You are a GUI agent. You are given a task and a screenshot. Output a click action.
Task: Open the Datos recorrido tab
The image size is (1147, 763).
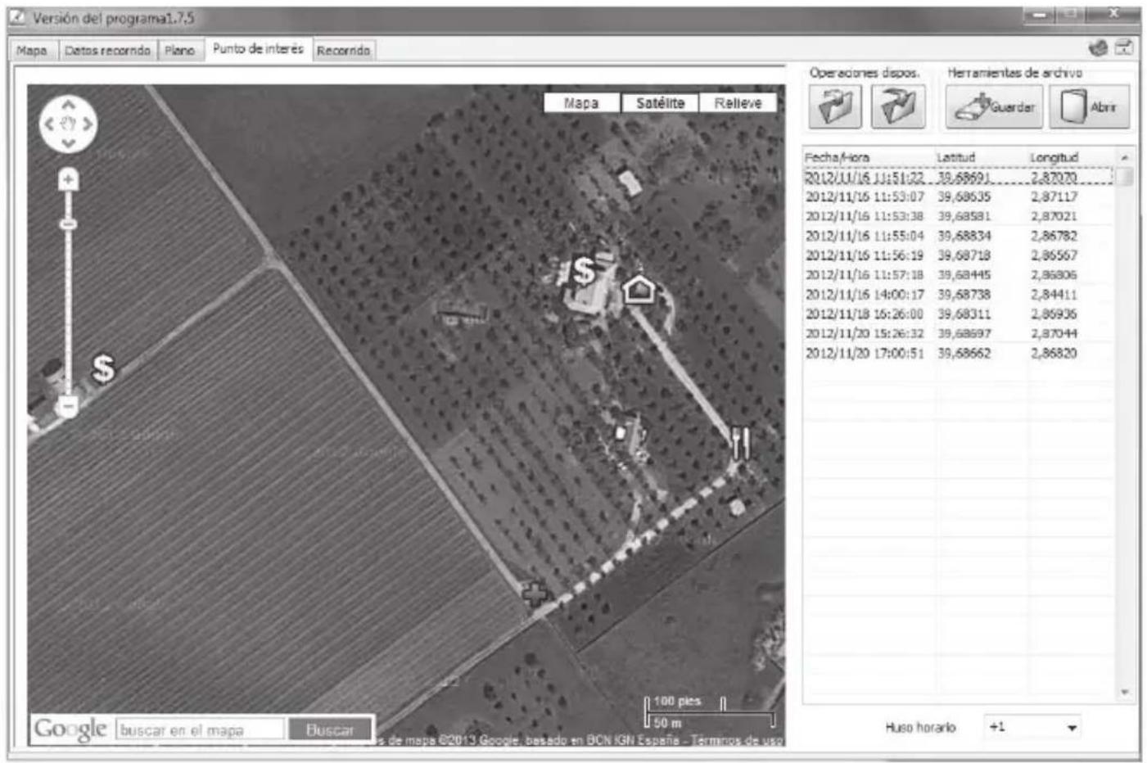[x=107, y=51]
